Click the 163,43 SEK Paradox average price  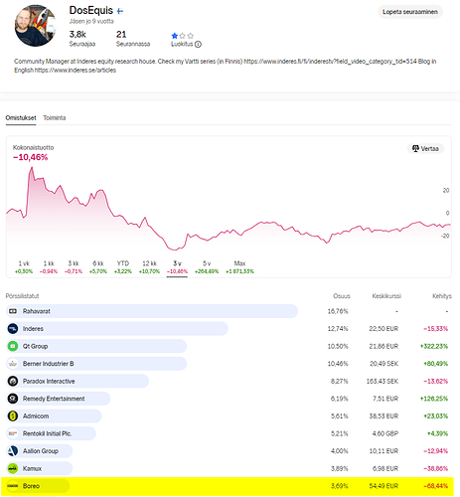(x=383, y=381)
